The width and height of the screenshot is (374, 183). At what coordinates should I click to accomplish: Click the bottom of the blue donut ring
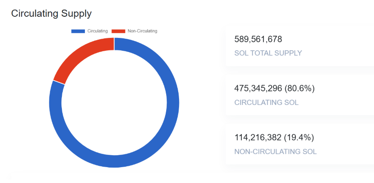coord(114,161)
